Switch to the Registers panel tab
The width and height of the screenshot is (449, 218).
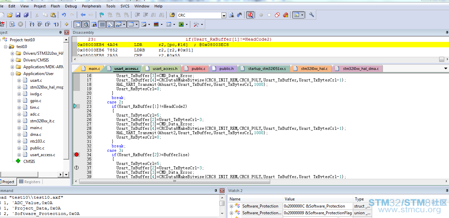pos(30,182)
